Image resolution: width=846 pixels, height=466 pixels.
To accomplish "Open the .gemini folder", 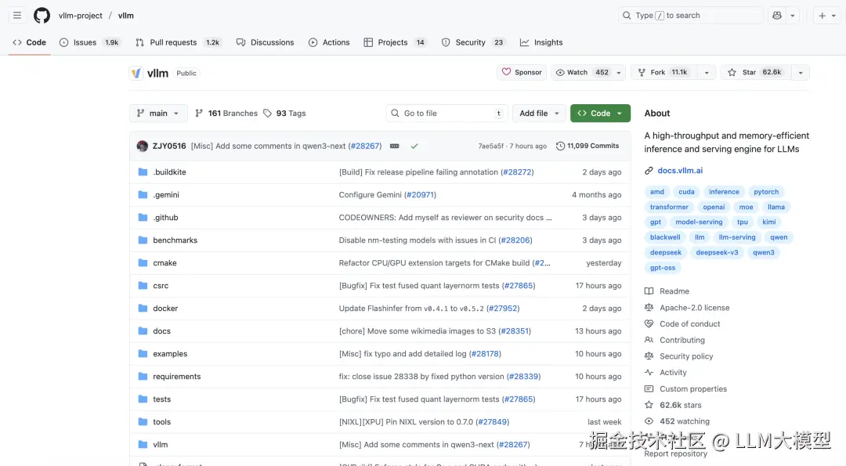I will pos(165,195).
